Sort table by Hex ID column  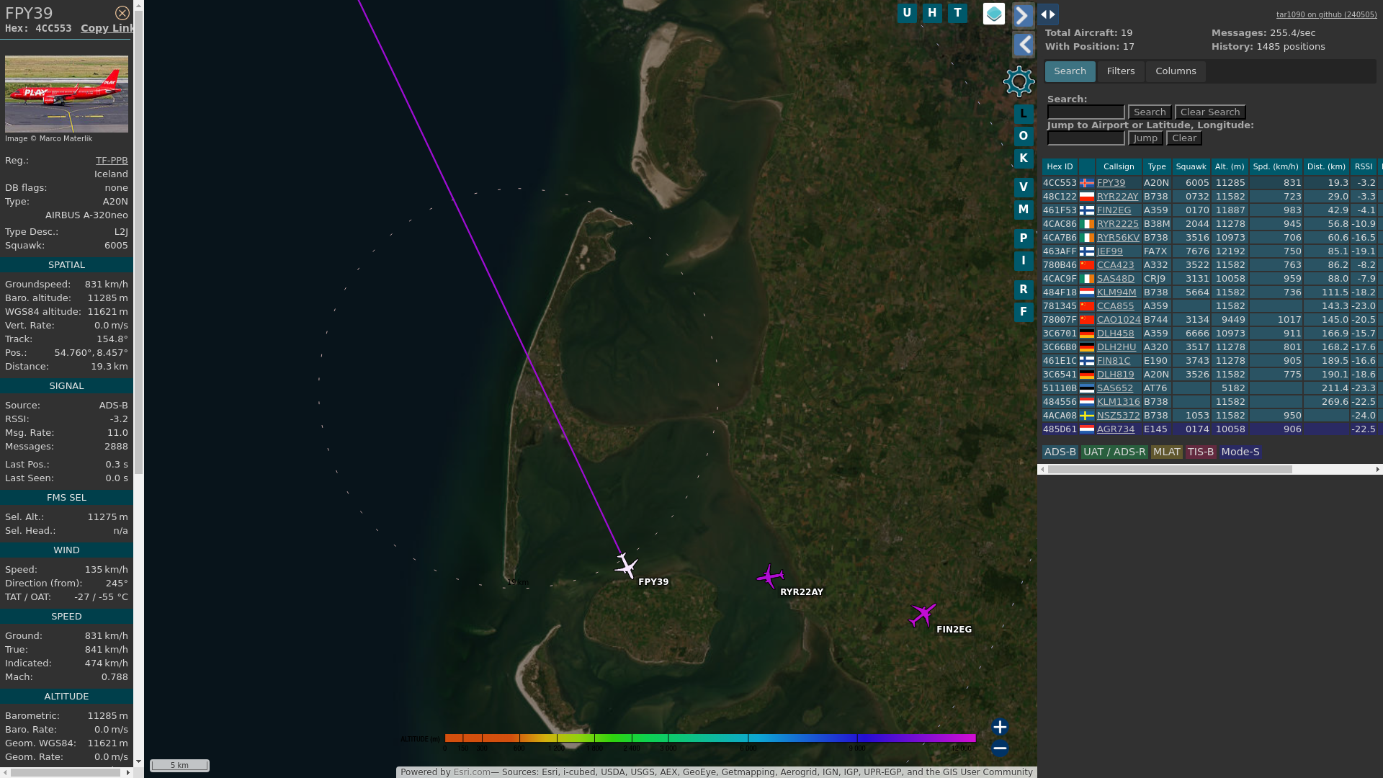point(1060,166)
